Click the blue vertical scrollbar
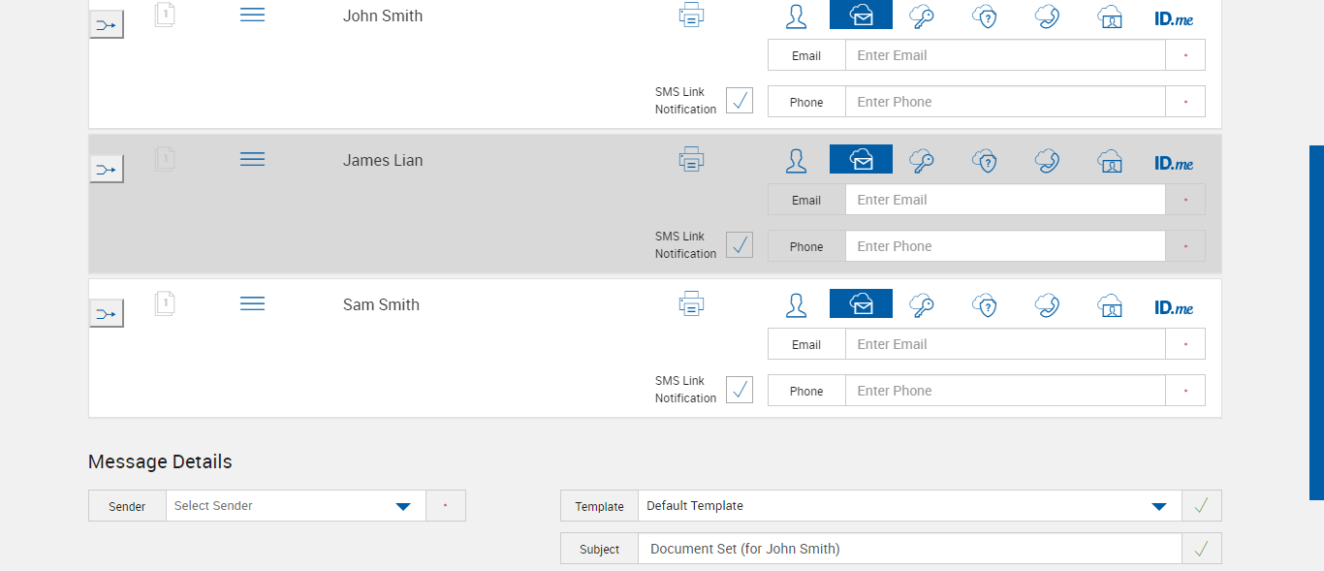The image size is (1324, 571). [x=1316, y=322]
